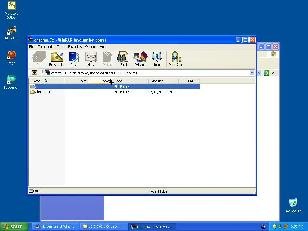This screenshot has height=231, width=308.
Task: Close the background Explorer window
Action: point(275,47)
